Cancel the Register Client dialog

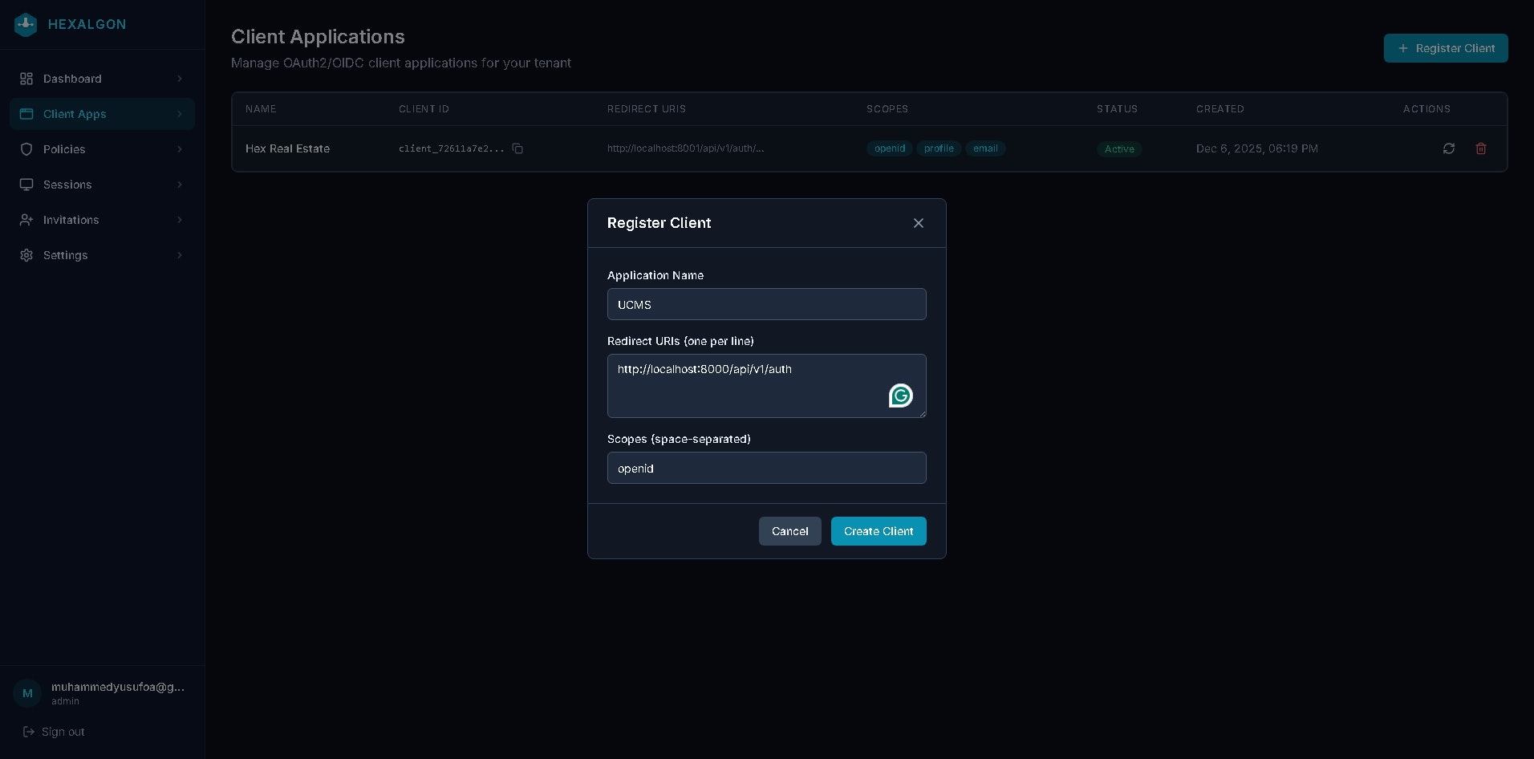pos(789,531)
